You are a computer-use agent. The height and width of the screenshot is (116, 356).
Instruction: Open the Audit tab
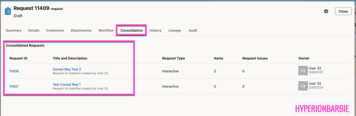(x=193, y=31)
